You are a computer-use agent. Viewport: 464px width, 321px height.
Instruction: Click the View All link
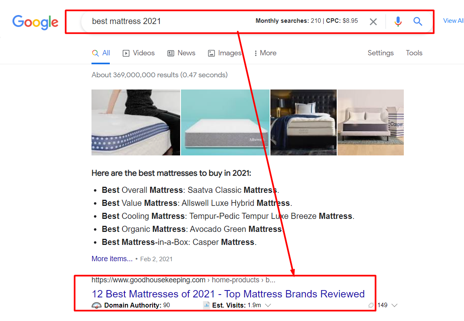[453, 20]
